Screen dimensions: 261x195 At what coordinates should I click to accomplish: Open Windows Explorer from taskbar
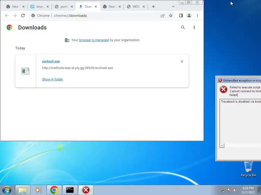pos(23,190)
